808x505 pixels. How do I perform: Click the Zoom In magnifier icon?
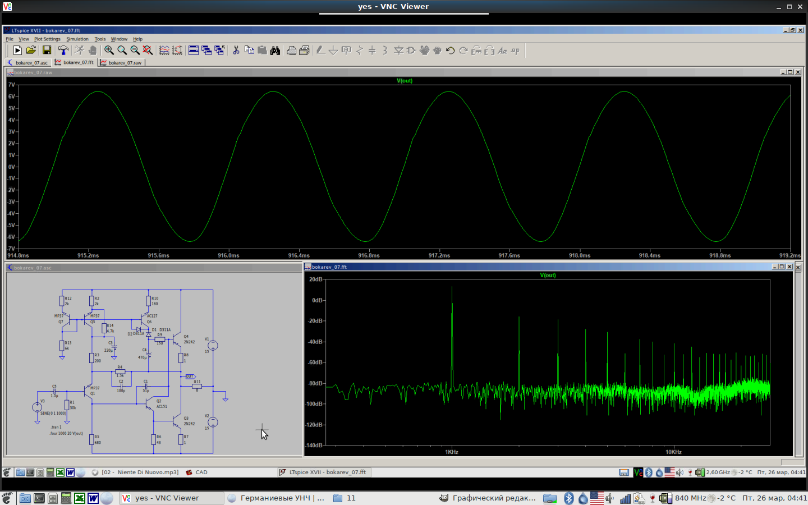click(109, 50)
